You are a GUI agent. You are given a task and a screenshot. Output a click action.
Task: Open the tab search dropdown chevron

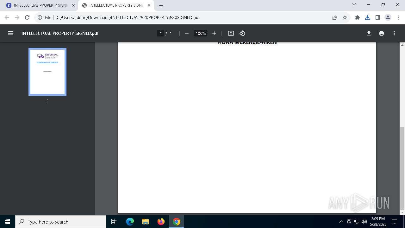click(354, 5)
